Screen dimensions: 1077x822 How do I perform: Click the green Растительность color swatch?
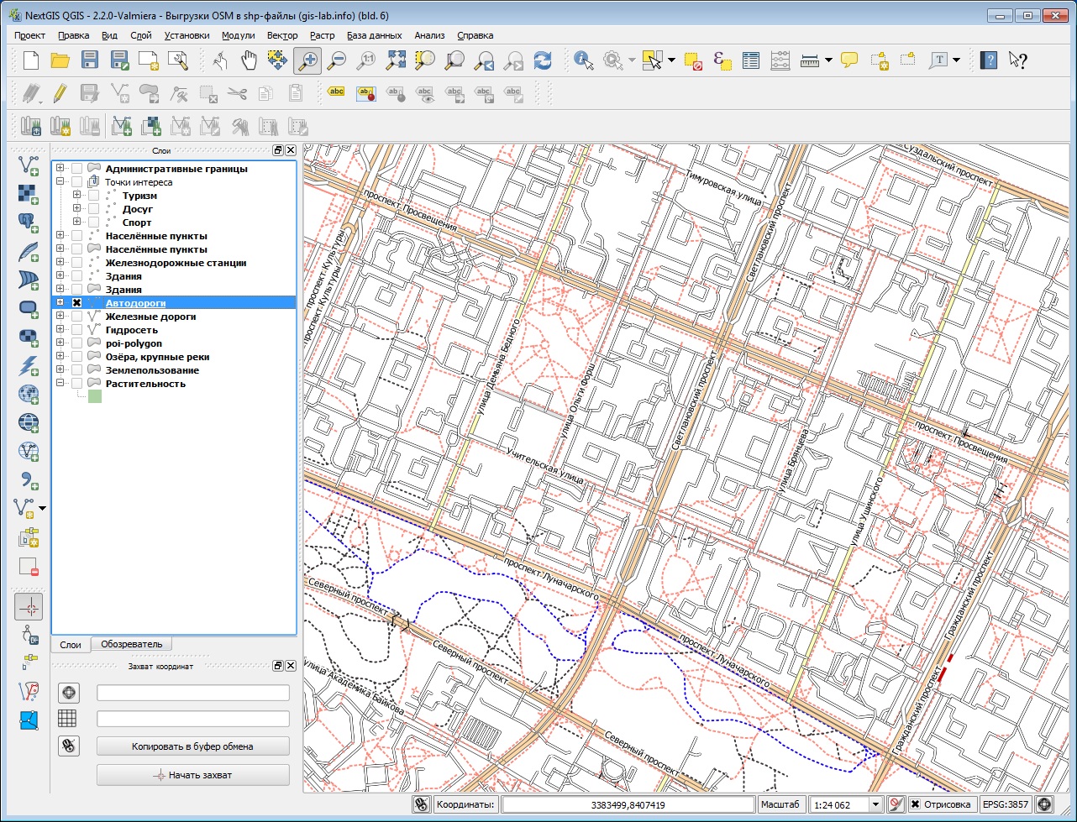pyautogui.click(x=94, y=395)
